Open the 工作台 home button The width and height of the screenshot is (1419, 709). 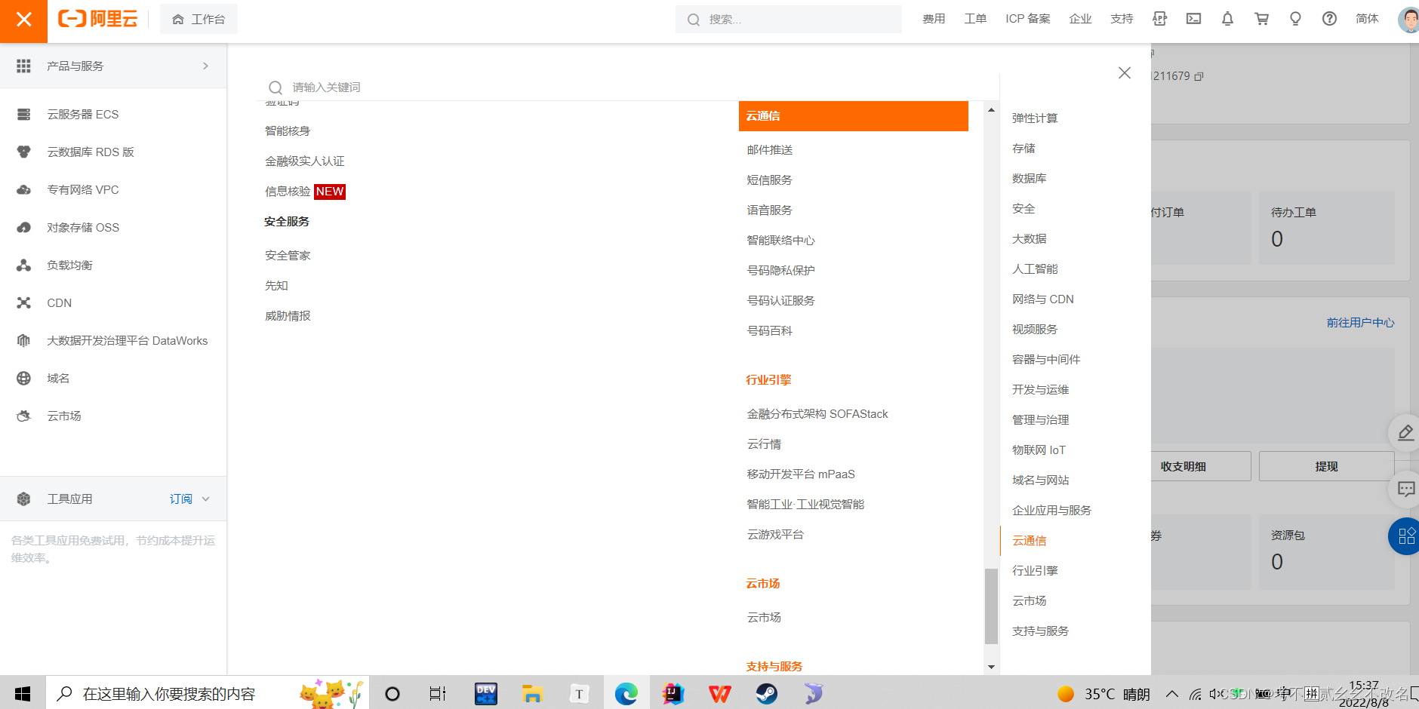(x=199, y=19)
